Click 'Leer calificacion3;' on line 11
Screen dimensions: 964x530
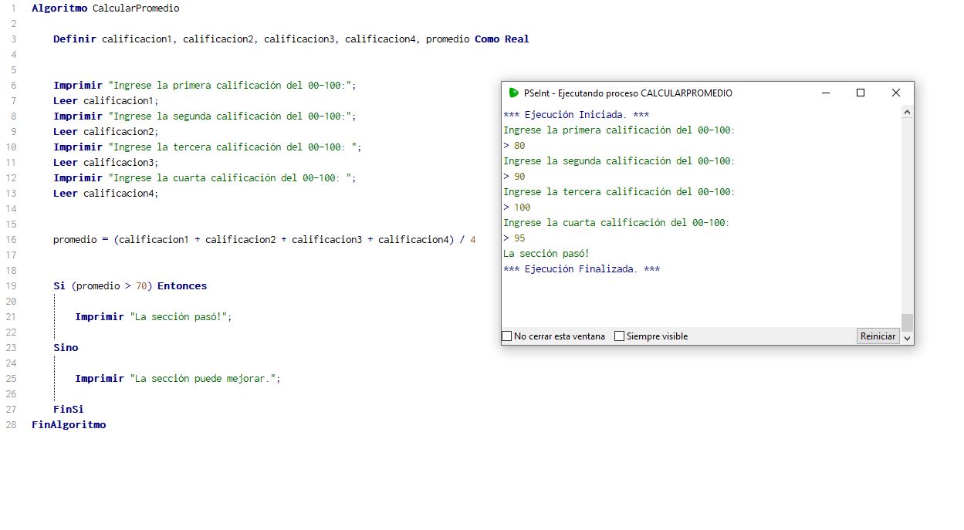point(106,163)
